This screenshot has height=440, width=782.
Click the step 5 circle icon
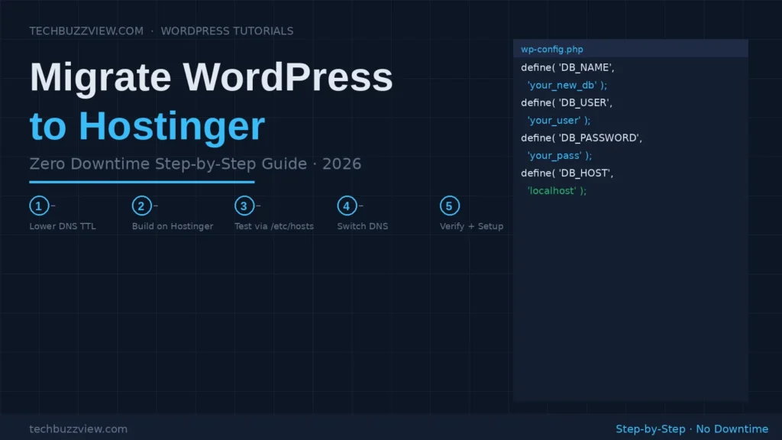pyautogui.click(x=449, y=205)
